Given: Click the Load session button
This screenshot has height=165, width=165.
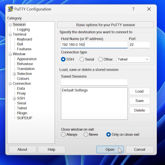Looking at the screenshot, I should (x=139, y=91).
